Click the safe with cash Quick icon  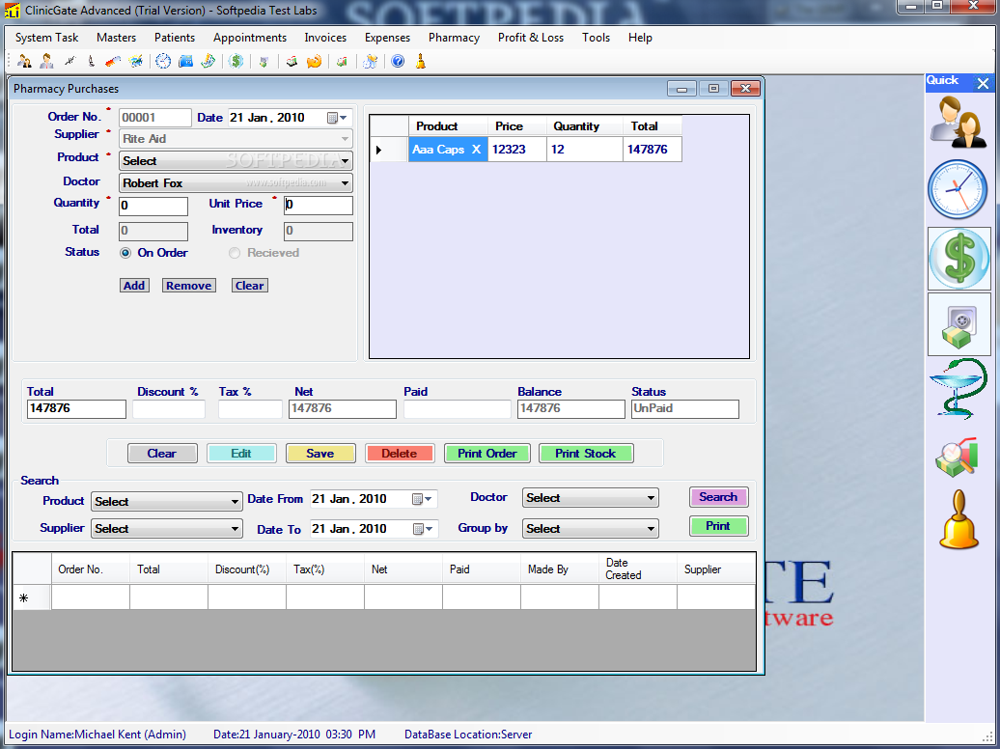(x=959, y=324)
